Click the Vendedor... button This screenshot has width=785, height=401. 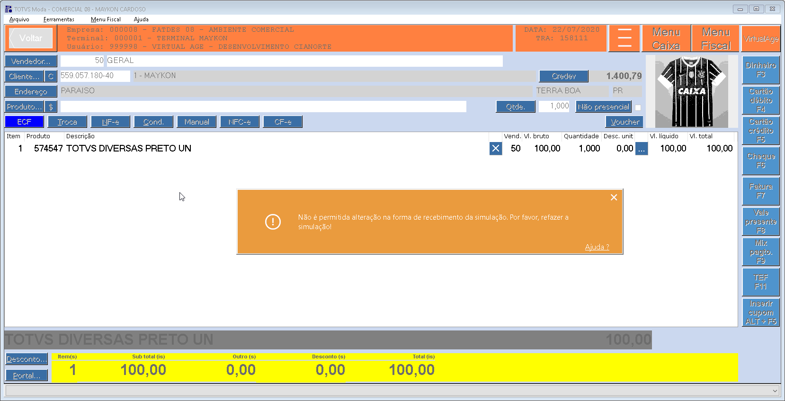[x=31, y=61]
